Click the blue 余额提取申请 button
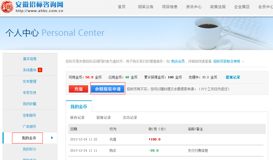The width and height of the screenshot is (273, 160). (108, 89)
